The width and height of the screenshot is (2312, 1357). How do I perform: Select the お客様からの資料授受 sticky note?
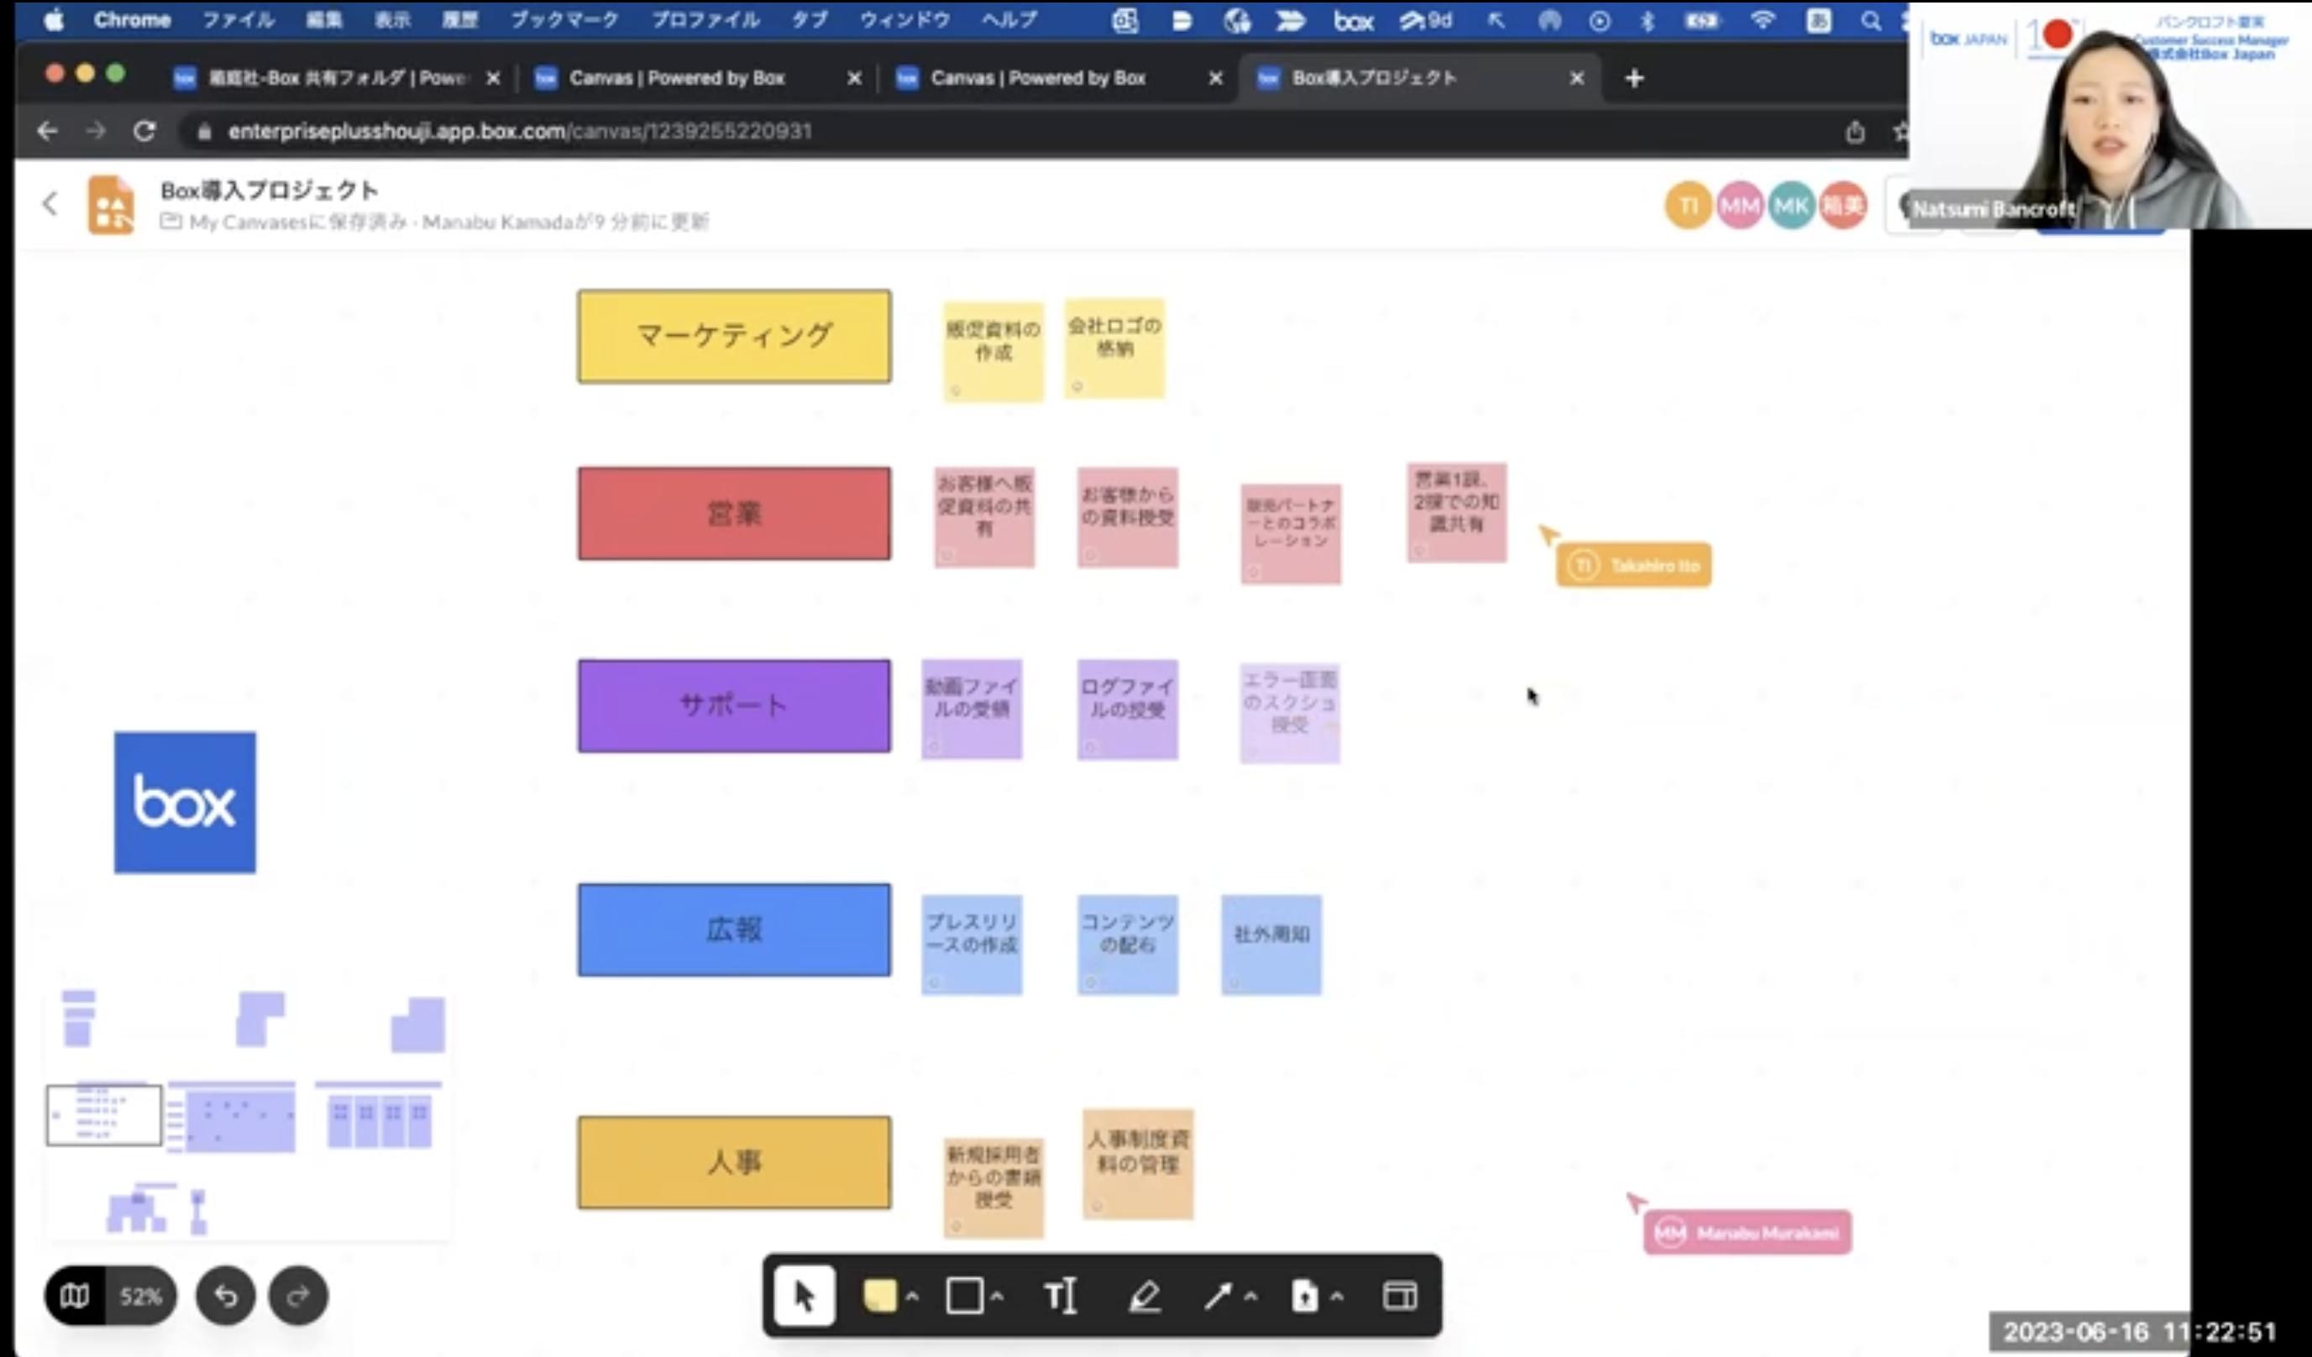1128,516
